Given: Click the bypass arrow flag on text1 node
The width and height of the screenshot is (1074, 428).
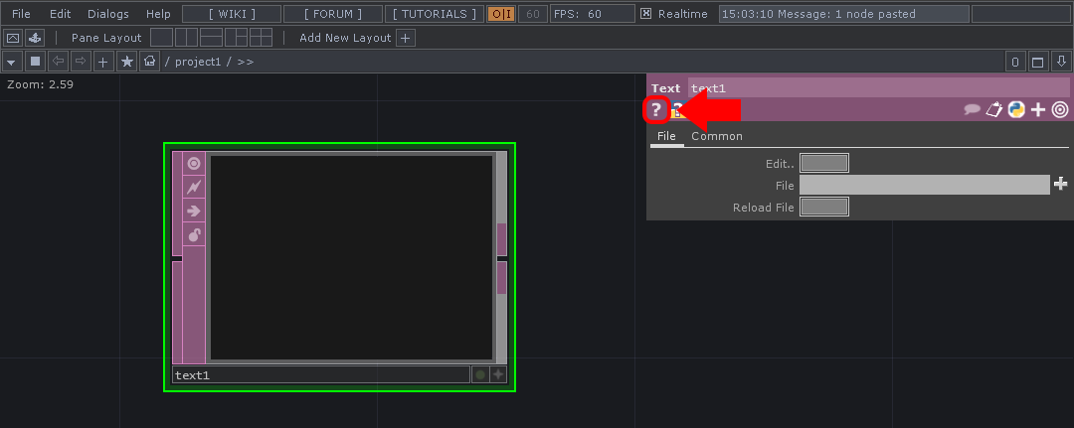Looking at the screenshot, I should click(194, 211).
